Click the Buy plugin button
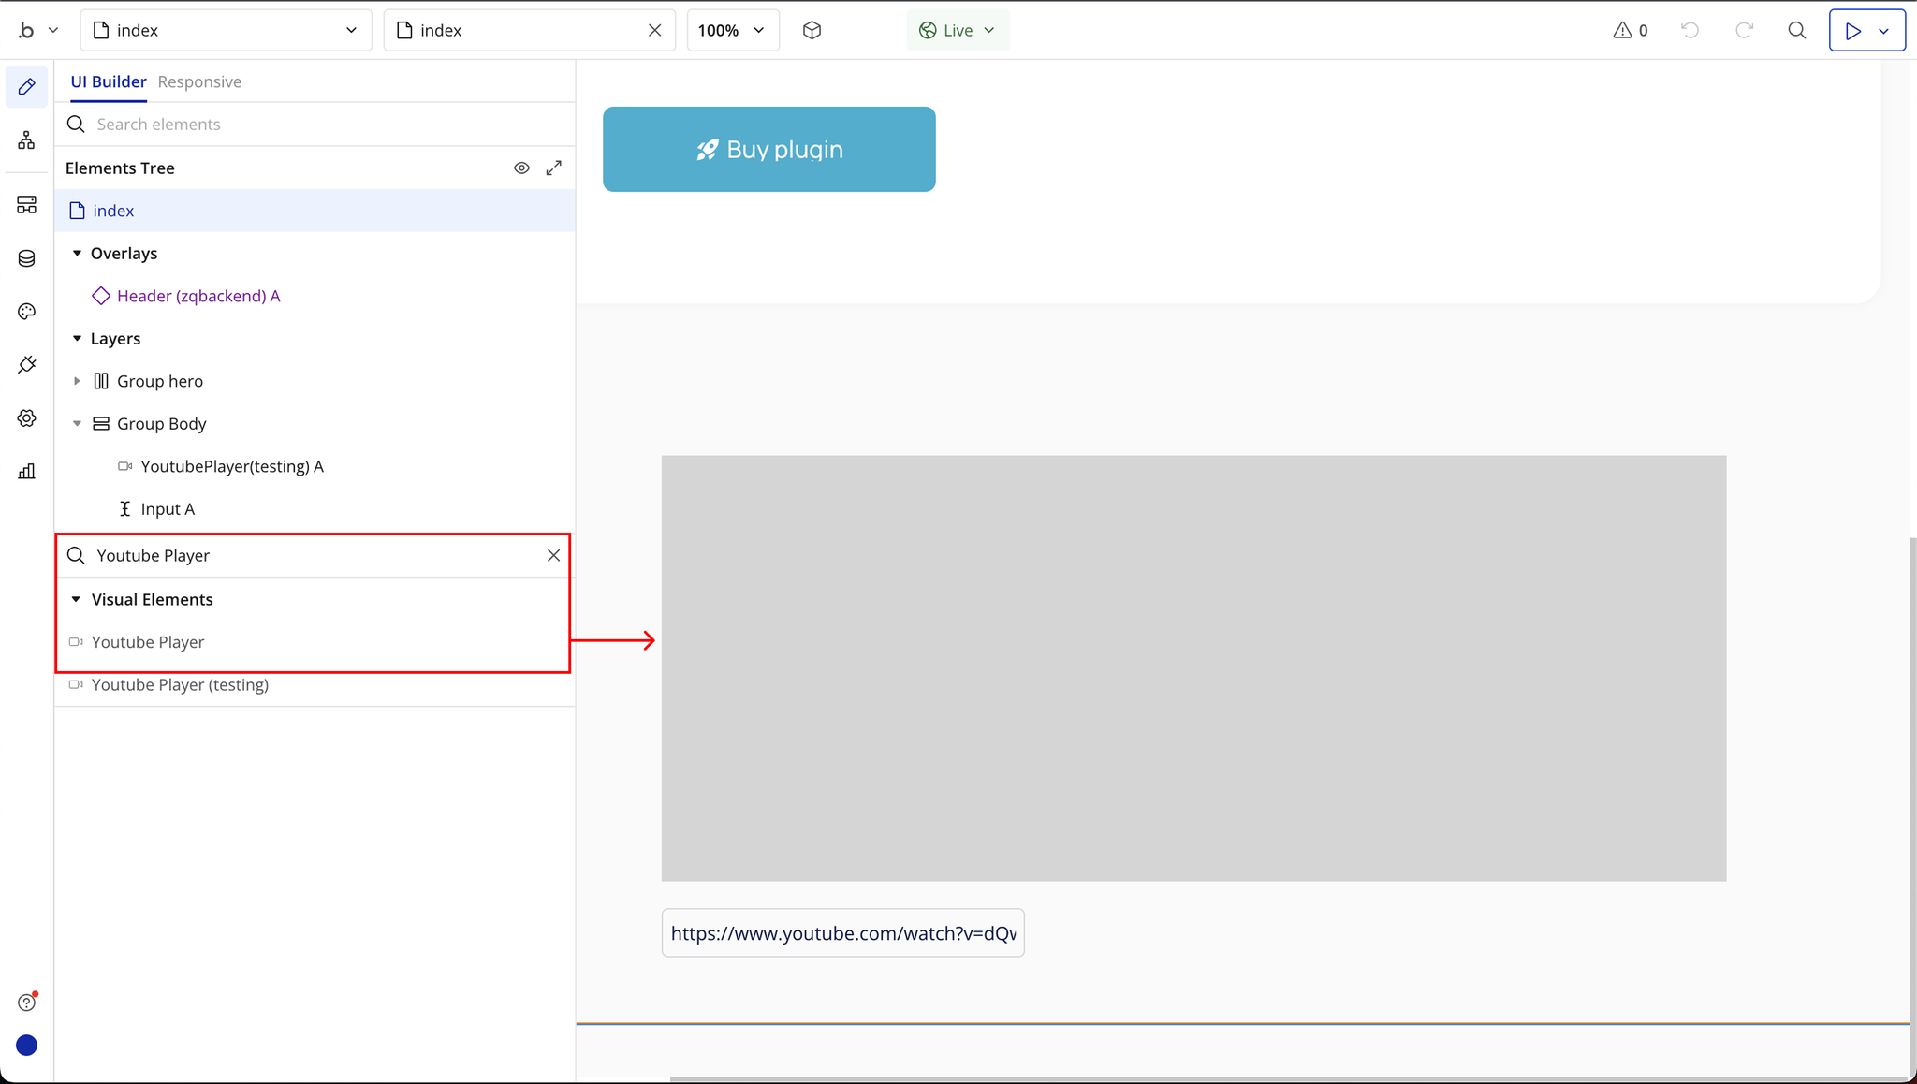Image resolution: width=1917 pixels, height=1084 pixels. coord(768,150)
